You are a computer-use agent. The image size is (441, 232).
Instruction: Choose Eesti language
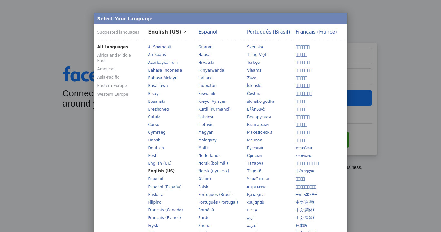(153, 156)
